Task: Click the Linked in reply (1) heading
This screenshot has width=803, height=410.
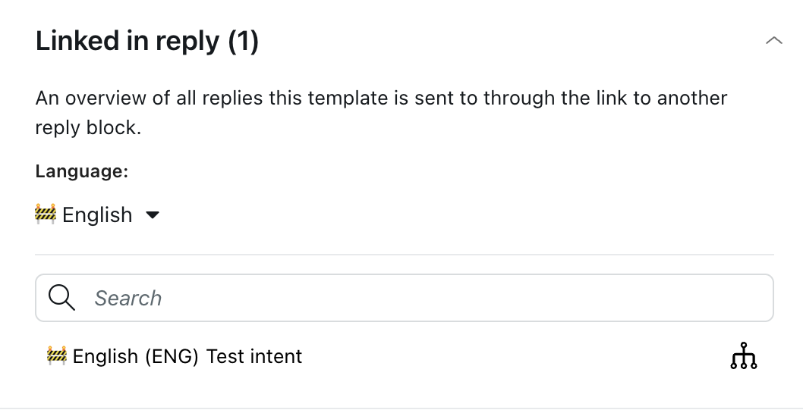Action: (147, 41)
